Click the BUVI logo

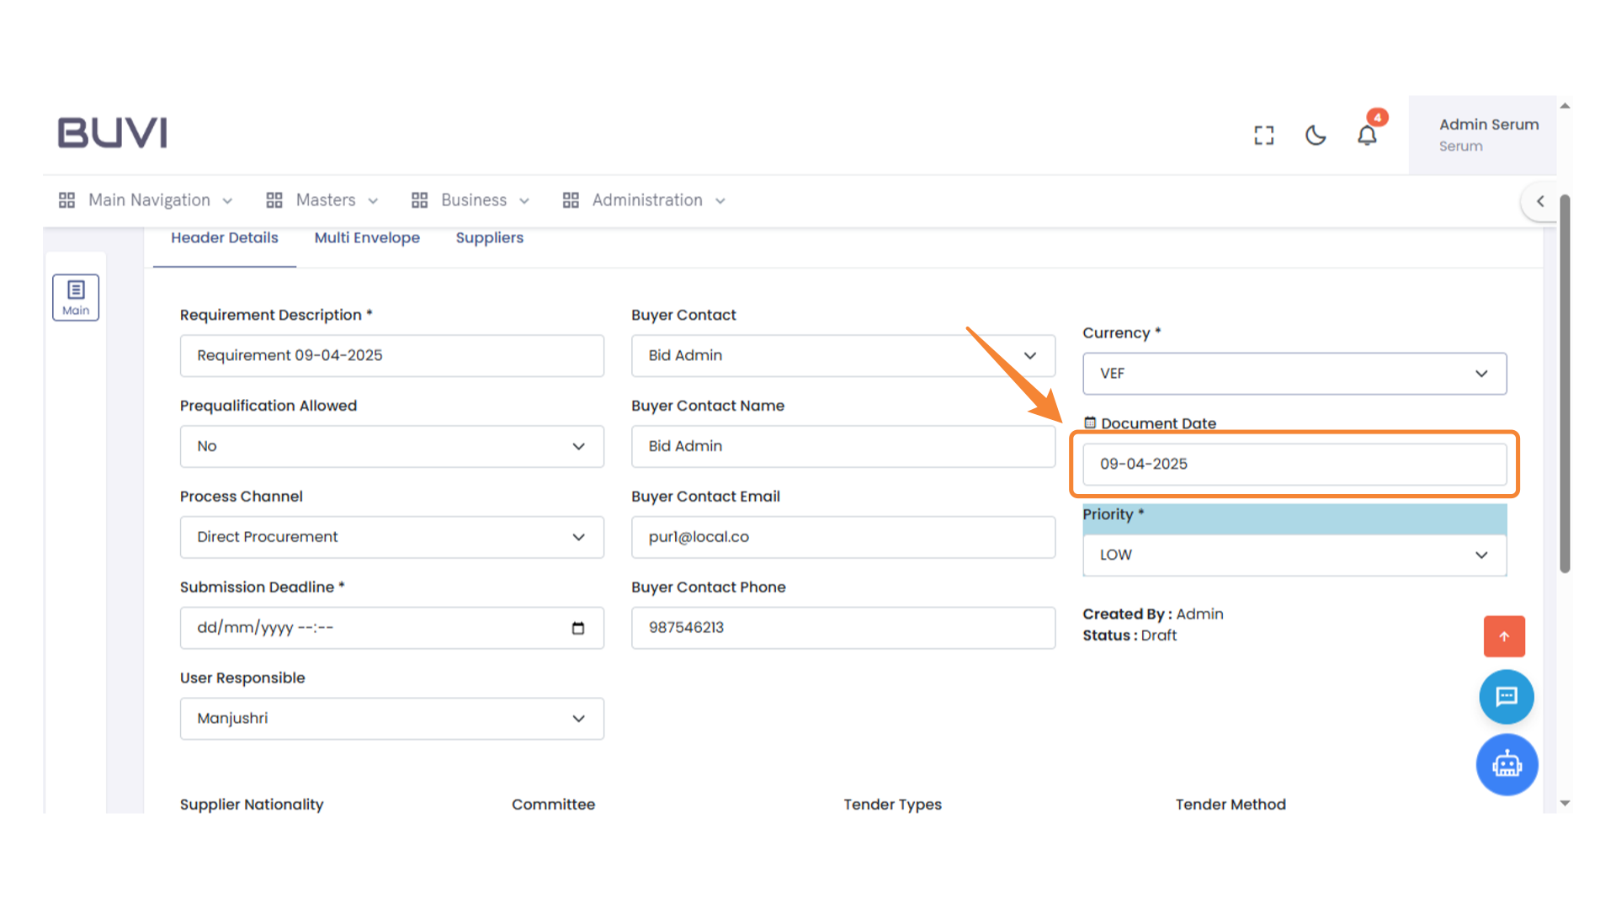(112, 133)
